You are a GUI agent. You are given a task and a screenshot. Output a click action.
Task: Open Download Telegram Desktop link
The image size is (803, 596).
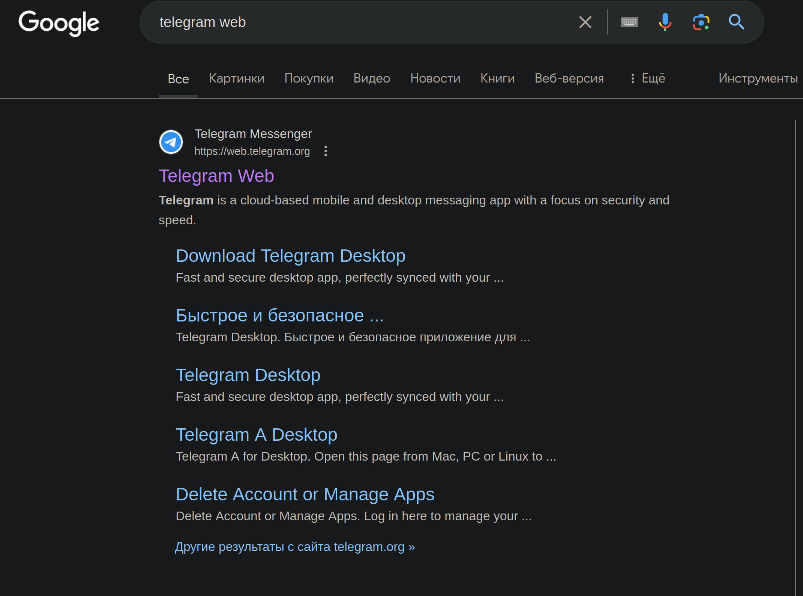coord(291,256)
